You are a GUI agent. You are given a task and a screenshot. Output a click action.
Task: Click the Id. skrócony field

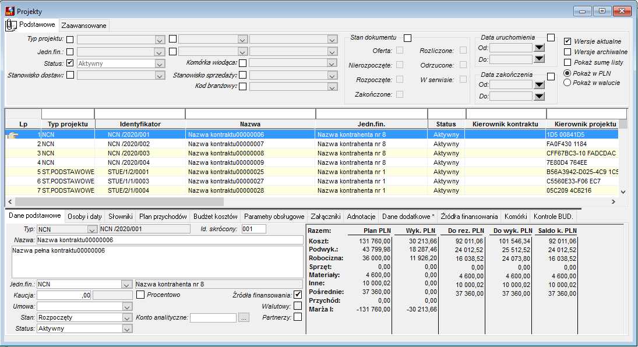(x=253, y=229)
